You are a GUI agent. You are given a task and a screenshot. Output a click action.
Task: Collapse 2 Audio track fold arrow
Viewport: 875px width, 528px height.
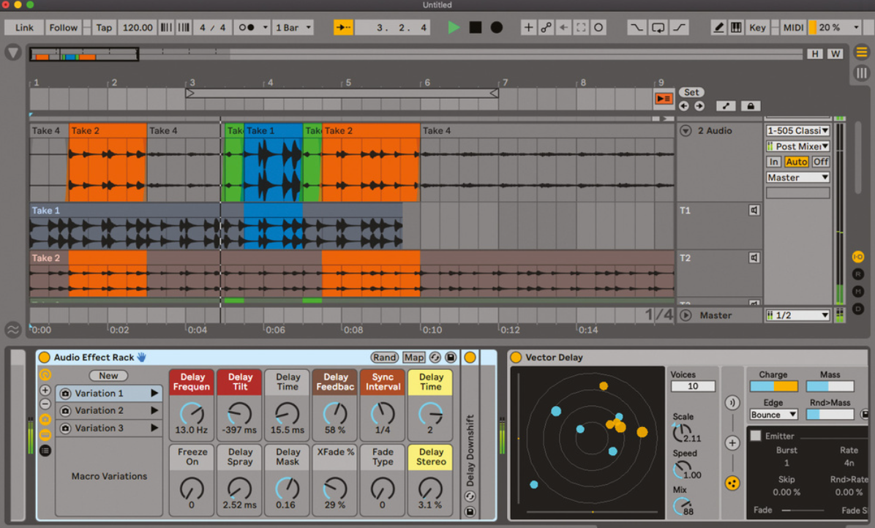[x=686, y=130]
